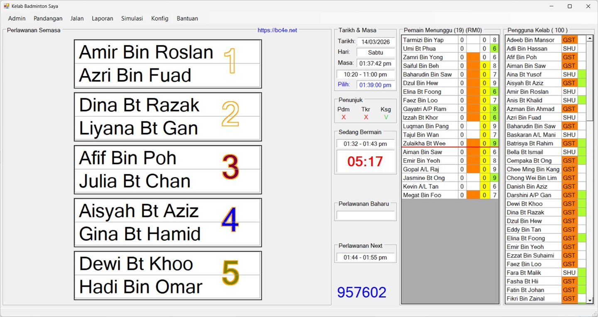The height and width of the screenshot is (317, 598).
Task: Click the blue number 957602
Action: point(362,293)
